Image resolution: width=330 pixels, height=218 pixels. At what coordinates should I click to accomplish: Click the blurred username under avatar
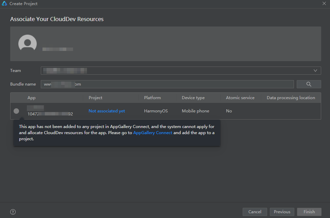(58, 49)
